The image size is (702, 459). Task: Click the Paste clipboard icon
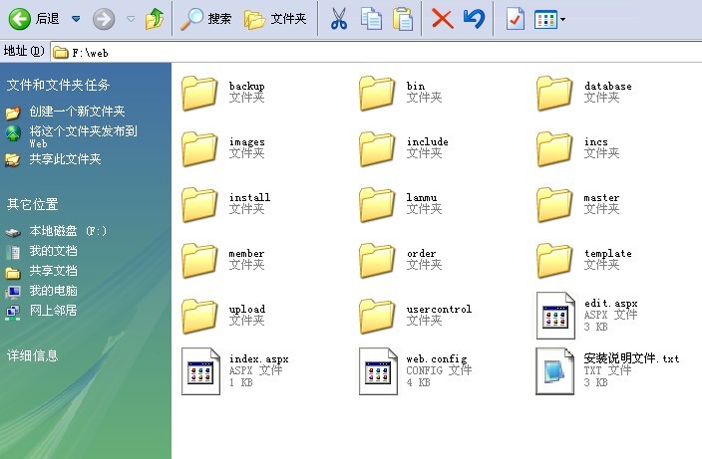click(403, 18)
